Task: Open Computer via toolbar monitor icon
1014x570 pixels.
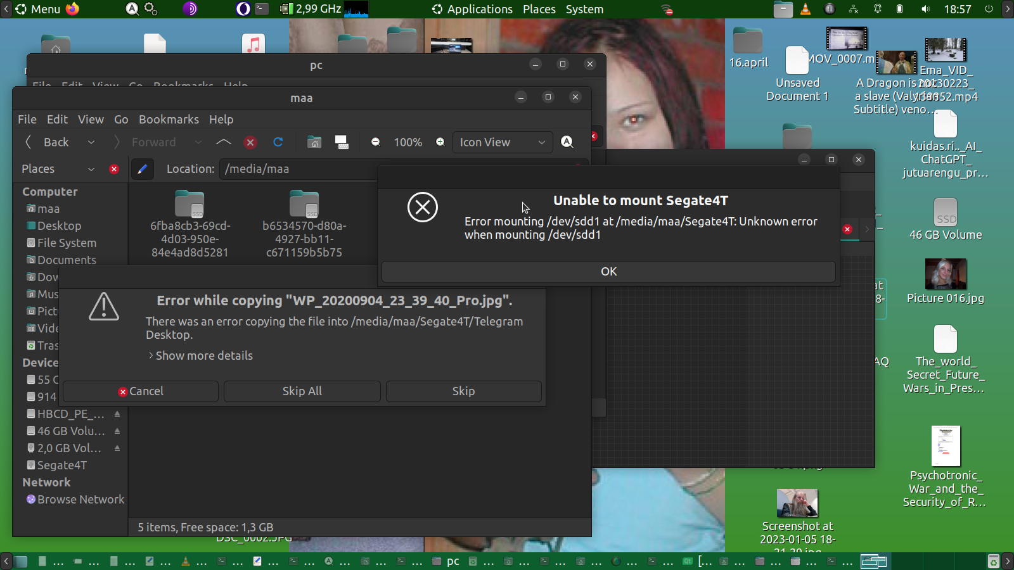Action: (342, 142)
